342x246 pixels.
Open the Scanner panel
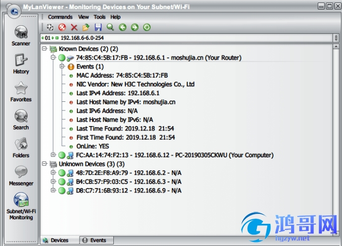[21, 36]
